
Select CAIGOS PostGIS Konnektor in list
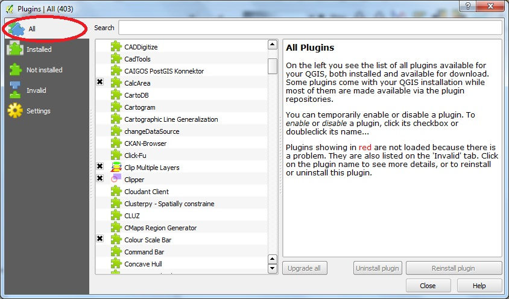[164, 71]
